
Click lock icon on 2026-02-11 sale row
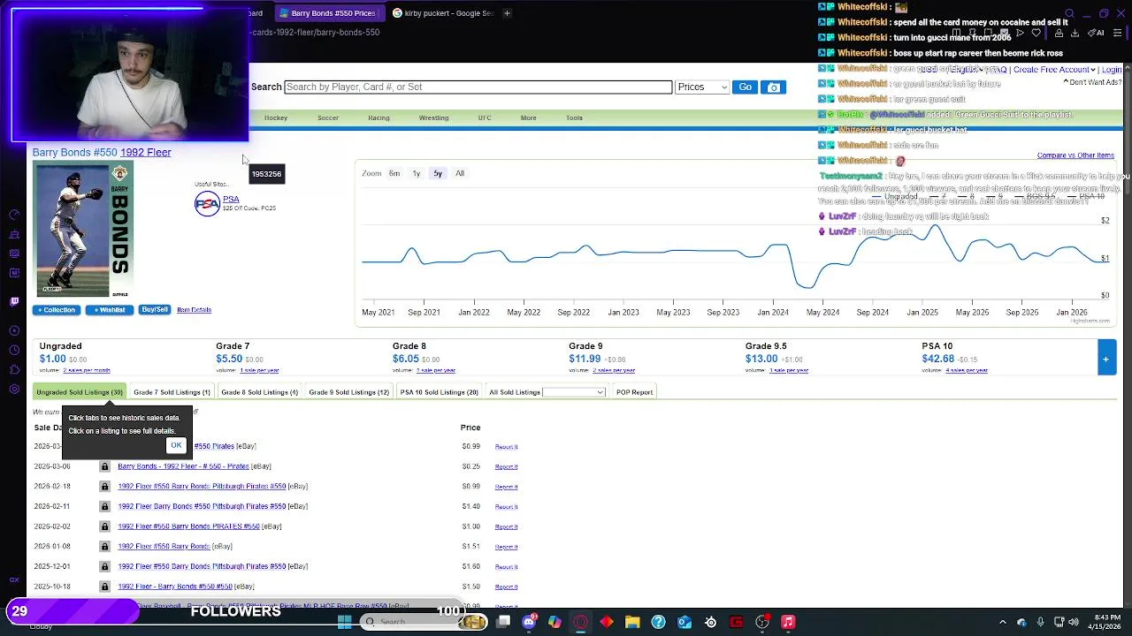pyautogui.click(x=104, y=506)
